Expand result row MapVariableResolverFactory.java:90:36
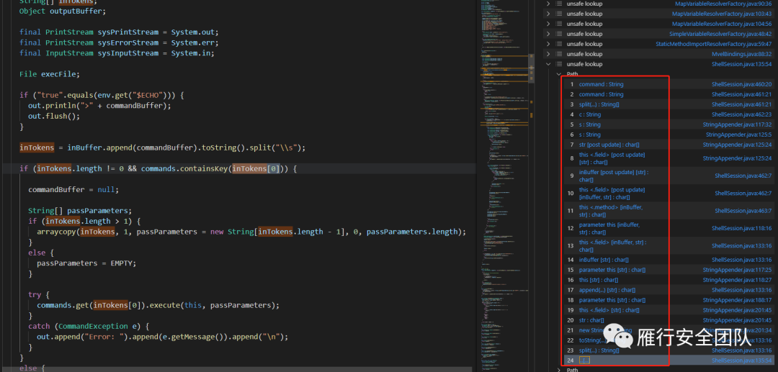The height and width of the screenshot is (372, 778). (547, 4)
